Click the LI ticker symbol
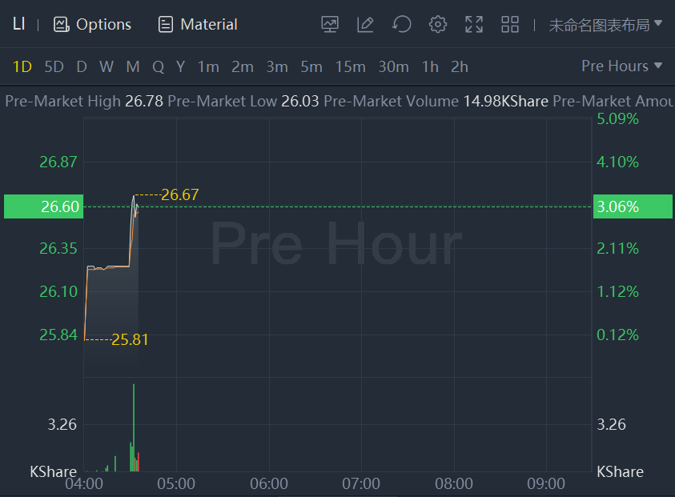This screenshot has width=675, height=497. [18, 24]
